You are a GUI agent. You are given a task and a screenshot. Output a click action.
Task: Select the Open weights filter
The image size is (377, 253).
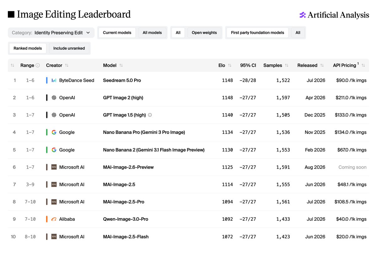tap(204, 33)
